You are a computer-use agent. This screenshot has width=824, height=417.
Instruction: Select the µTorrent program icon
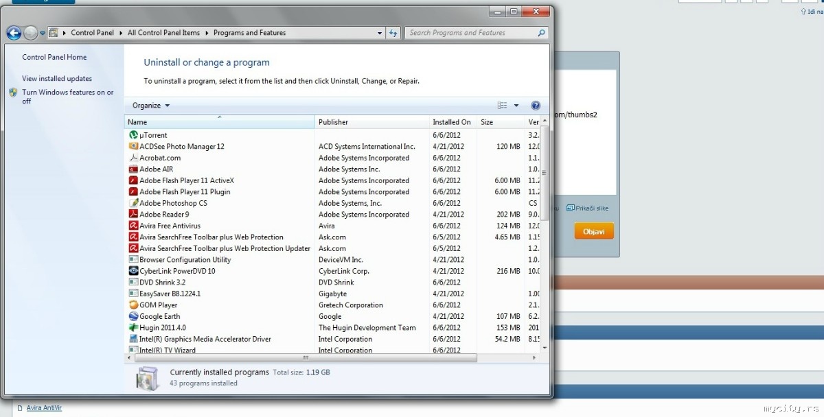(134, 135)
